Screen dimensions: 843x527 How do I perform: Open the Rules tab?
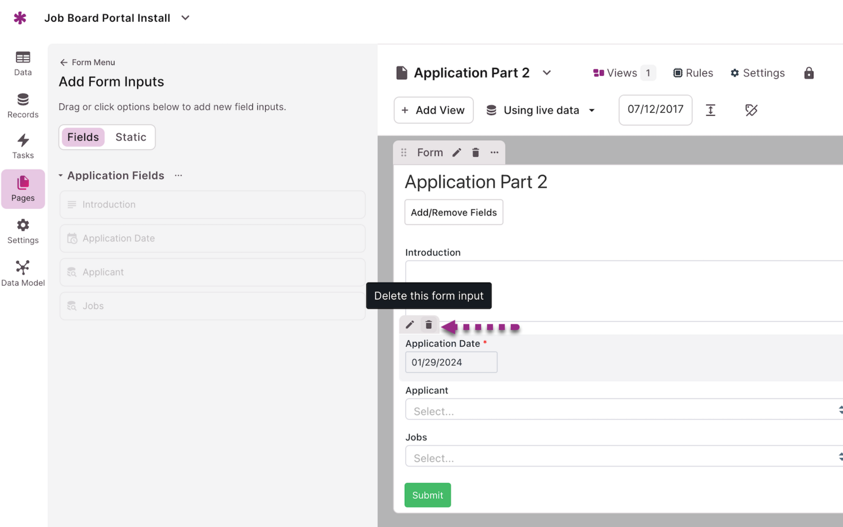click(x=693, y=73)
